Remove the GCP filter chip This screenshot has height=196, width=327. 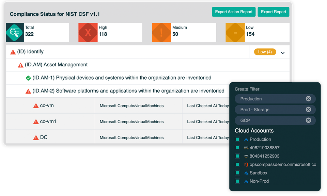(x=309, y=120)
